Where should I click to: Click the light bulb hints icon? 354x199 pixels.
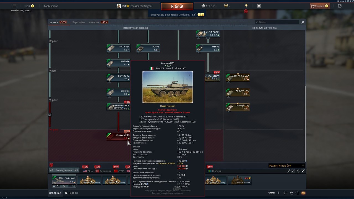pyautogui.click(x=246, y=6)
